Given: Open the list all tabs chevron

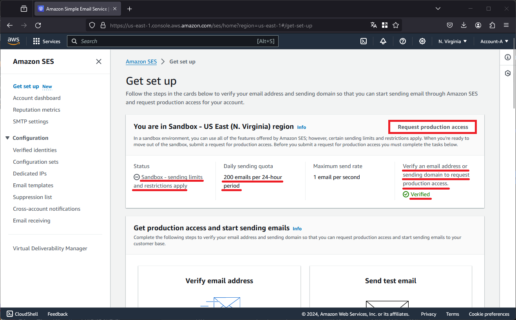Looking at the screenshot, I should [438, 9].
